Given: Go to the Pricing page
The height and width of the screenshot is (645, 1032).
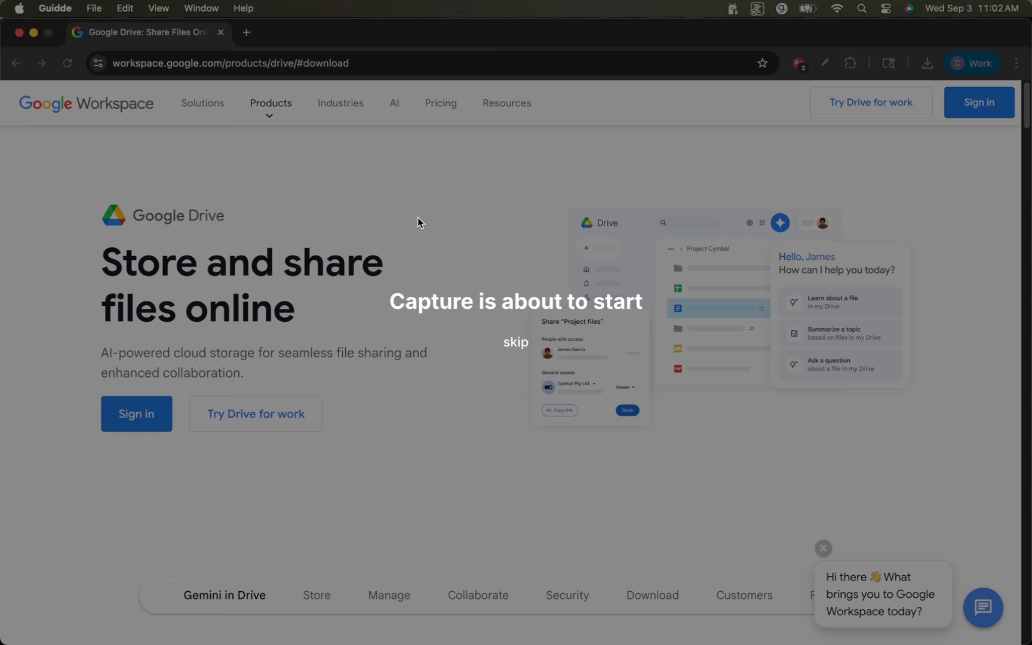Looking at the screenshot, I should 441,103.
